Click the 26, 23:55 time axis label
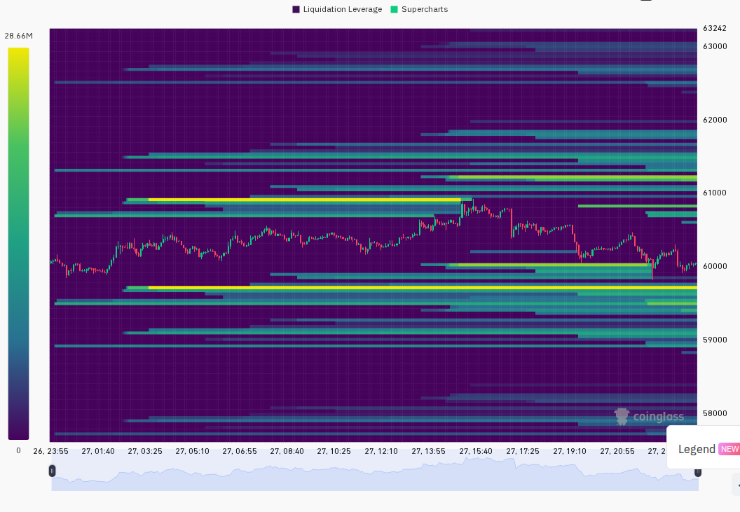Screen dimensions: 740x512 coord(50,451)
